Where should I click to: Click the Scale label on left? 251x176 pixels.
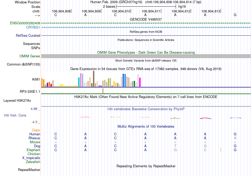click(x=36, y=7)
